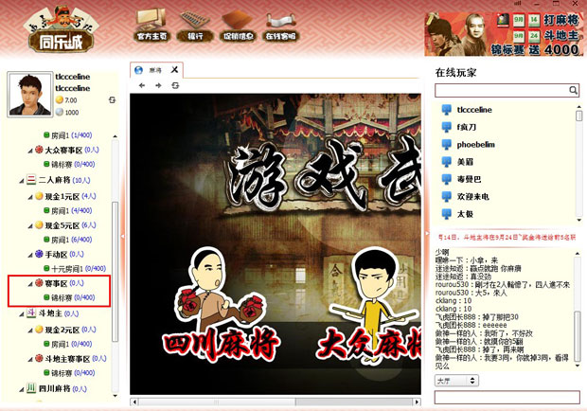Click the chat log scrollbar up arrow
Image resolution: width=587 pixels, height=411 pixels.
pos(578,254)
